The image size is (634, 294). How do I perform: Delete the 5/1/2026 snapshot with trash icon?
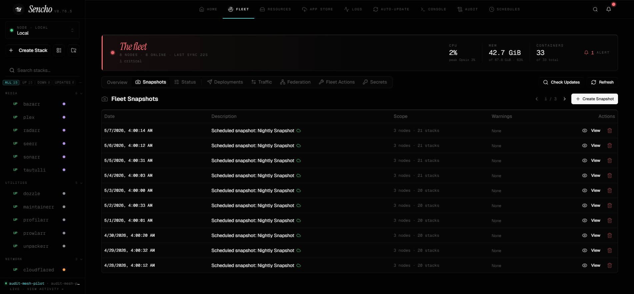tap(610, 220)
